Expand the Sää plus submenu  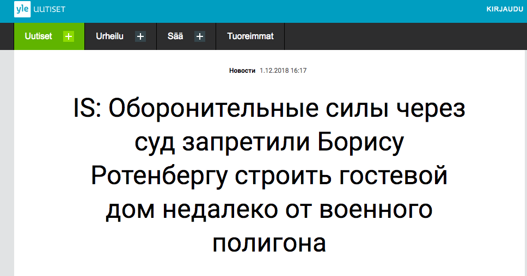pyautogui.click(x=200, y=36)
